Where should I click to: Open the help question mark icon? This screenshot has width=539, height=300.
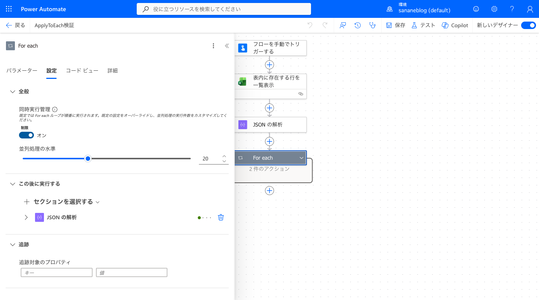pos(512,9)
